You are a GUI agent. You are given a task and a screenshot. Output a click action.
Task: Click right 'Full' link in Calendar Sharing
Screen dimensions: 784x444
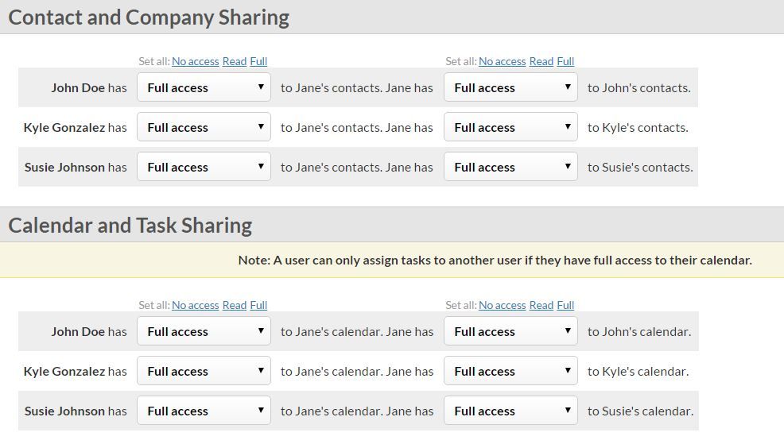[565, 305]
